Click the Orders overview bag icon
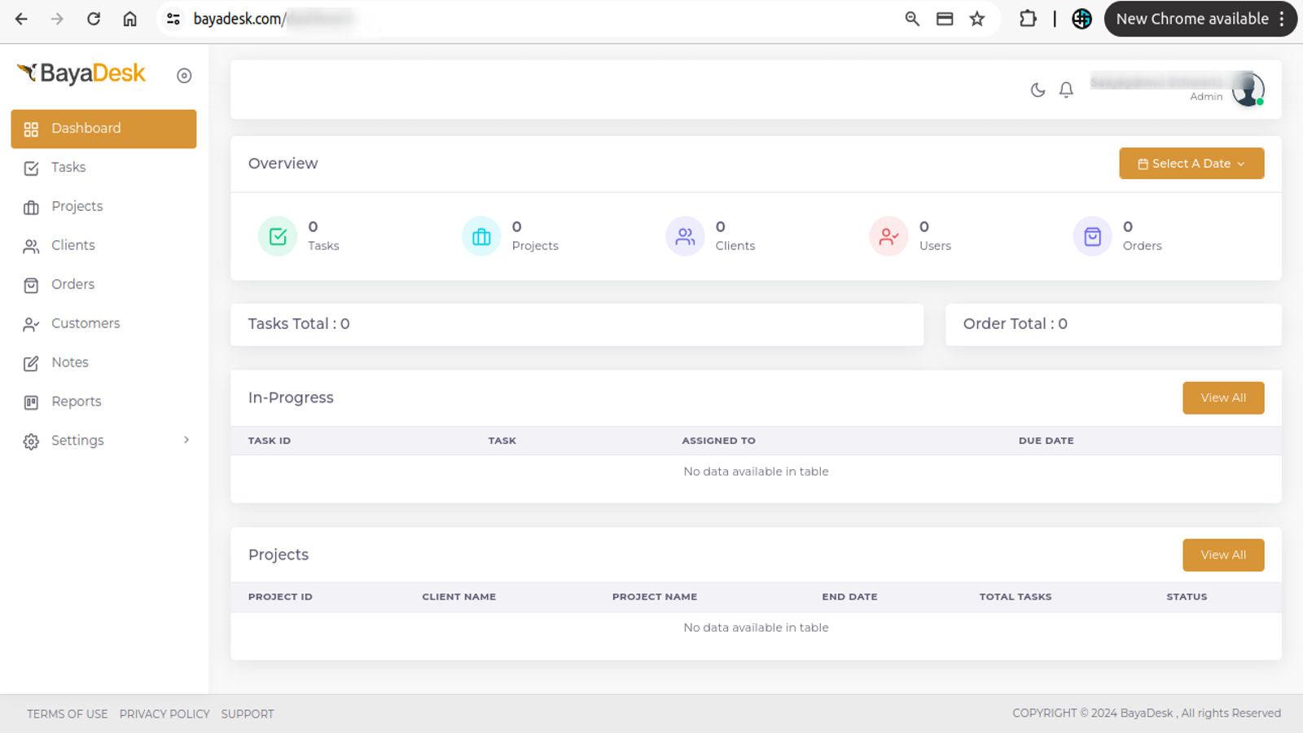This screenshot has width=1303, height=733. tap(1092, 236)
